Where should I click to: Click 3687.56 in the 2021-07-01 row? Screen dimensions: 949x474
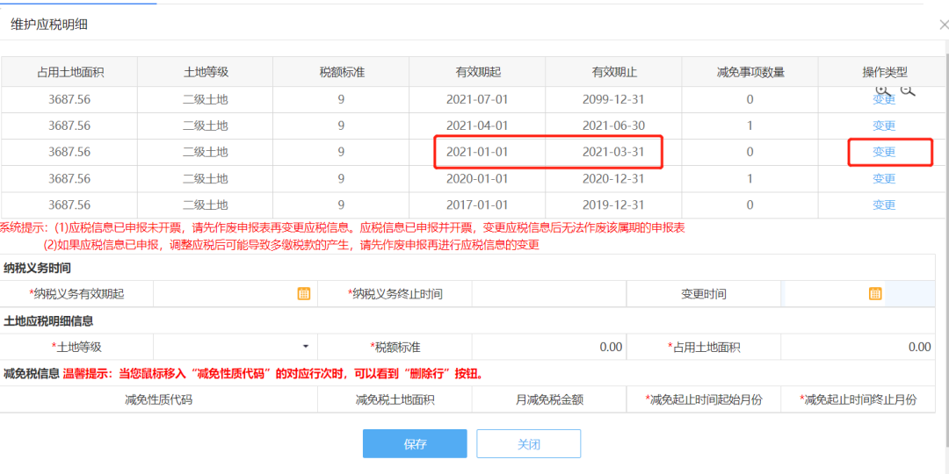[69, 100]
